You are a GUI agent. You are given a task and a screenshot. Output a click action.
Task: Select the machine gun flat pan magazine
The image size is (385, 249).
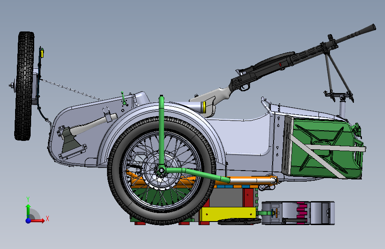click(274, 61)
